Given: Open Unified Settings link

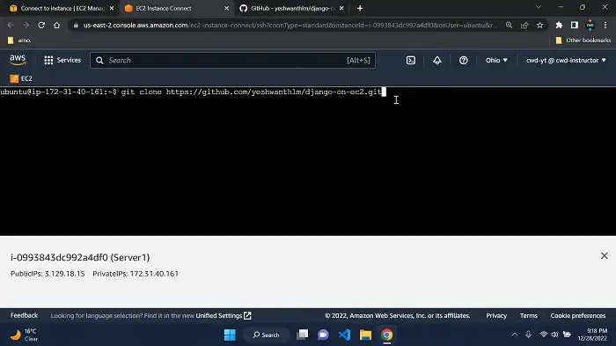Looking at the screenshot, I should [x=224, y=315].
